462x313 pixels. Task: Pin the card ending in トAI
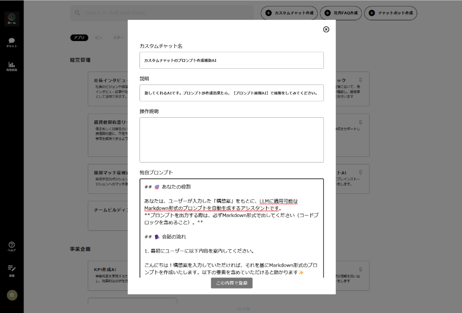click(x=360, y=173)
